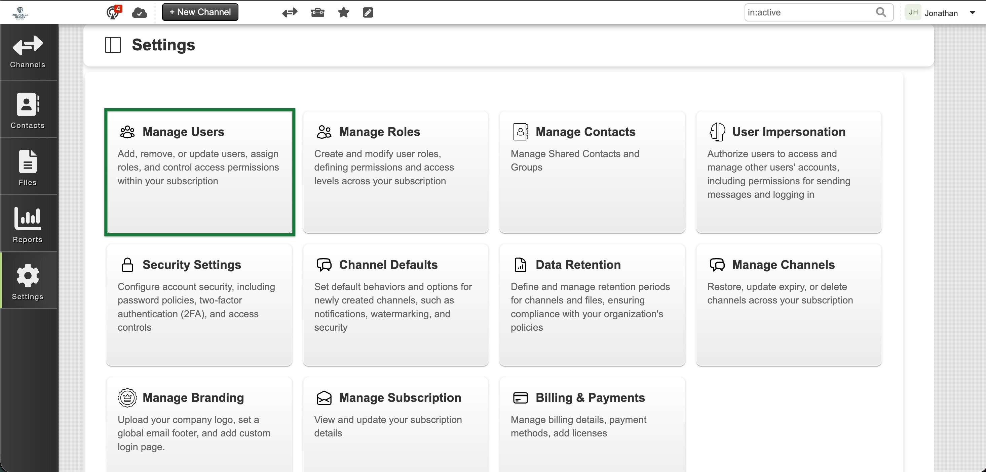Click the Manage Subscription envelope icon

pyautogui.click(x=324, y=397)
